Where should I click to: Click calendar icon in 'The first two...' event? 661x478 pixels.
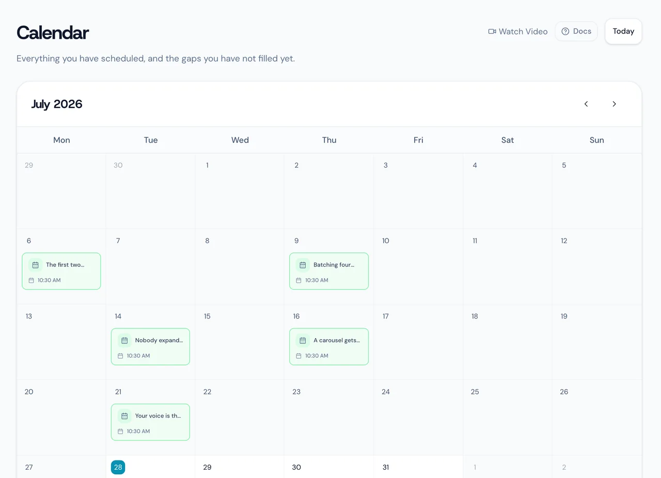[x=35, y=265]
